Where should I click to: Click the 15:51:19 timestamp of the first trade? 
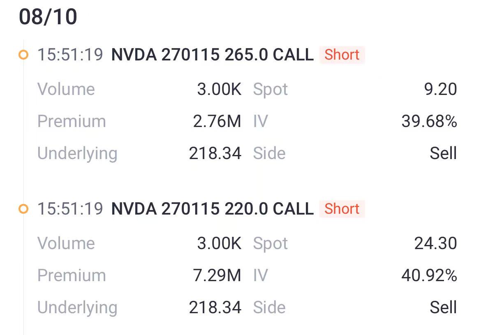click(x=70, y=55)
